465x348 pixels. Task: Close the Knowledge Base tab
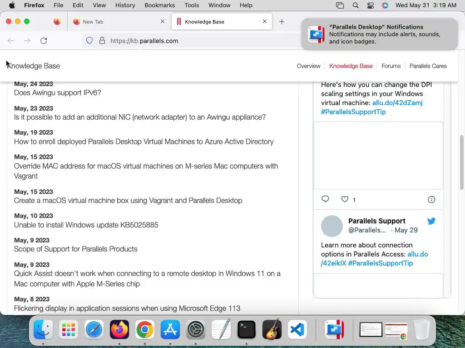pyautogui.click(x=265, y=21)
